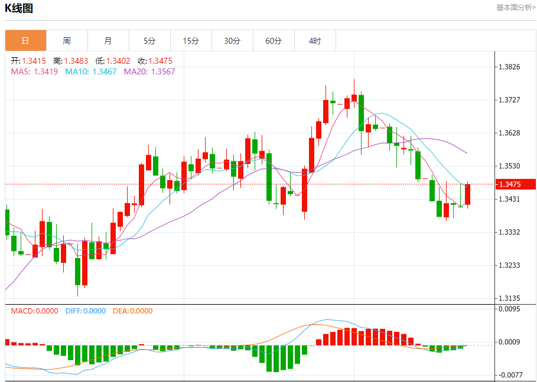Click the MA10 indicator label

(91, 71)
